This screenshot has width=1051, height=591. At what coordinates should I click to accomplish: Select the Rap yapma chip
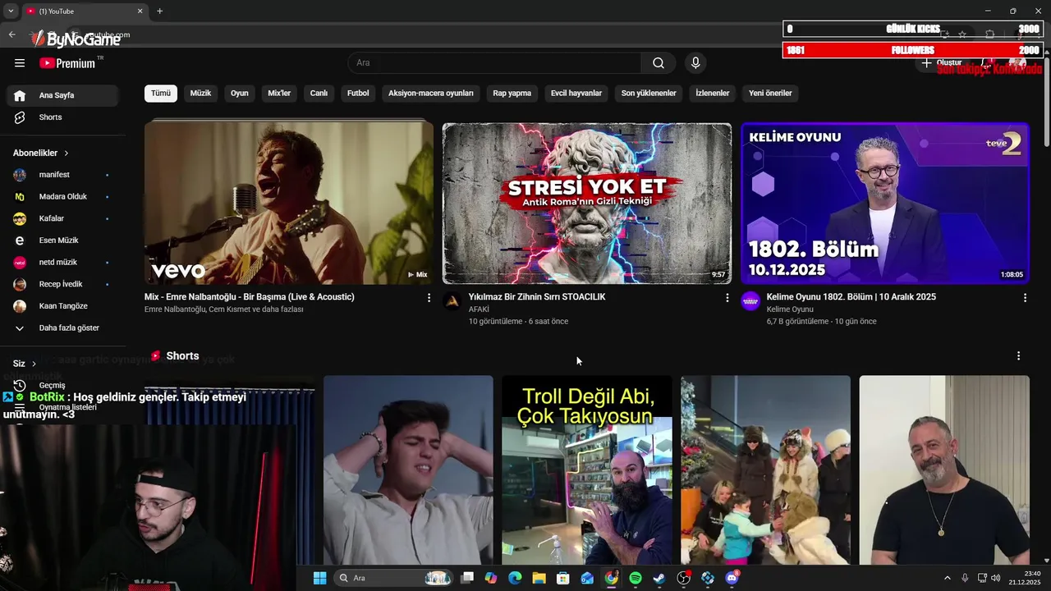click(x=512, y=94)
